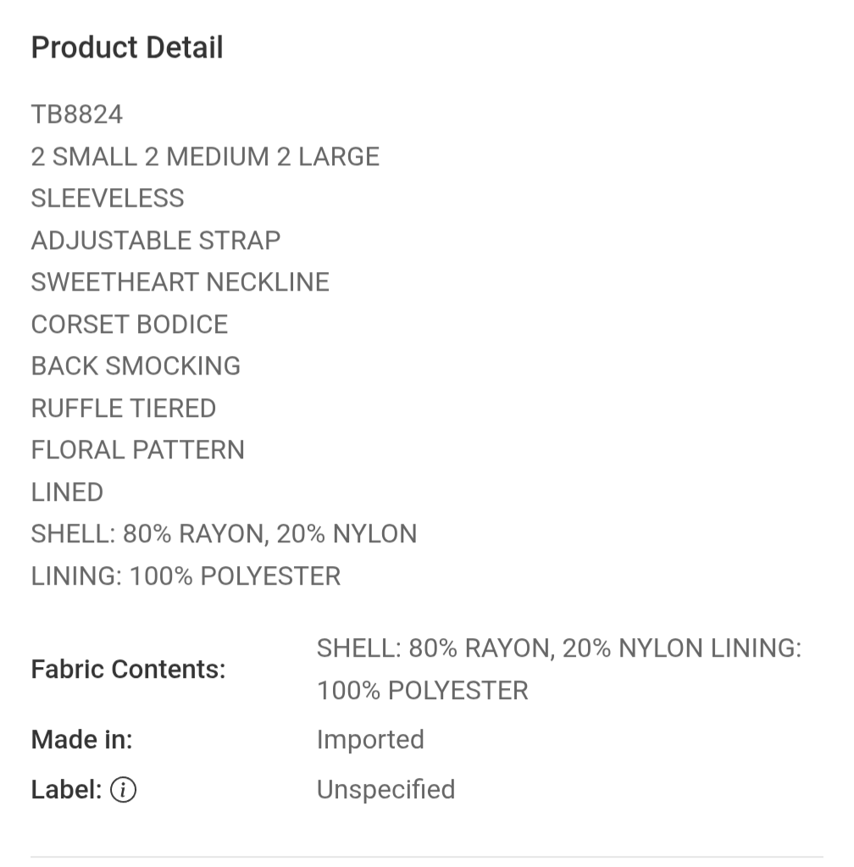Screen dimensions: 854x867
Task: Click the SLEEVELESS detail line
Action: (x=108, y=198)
